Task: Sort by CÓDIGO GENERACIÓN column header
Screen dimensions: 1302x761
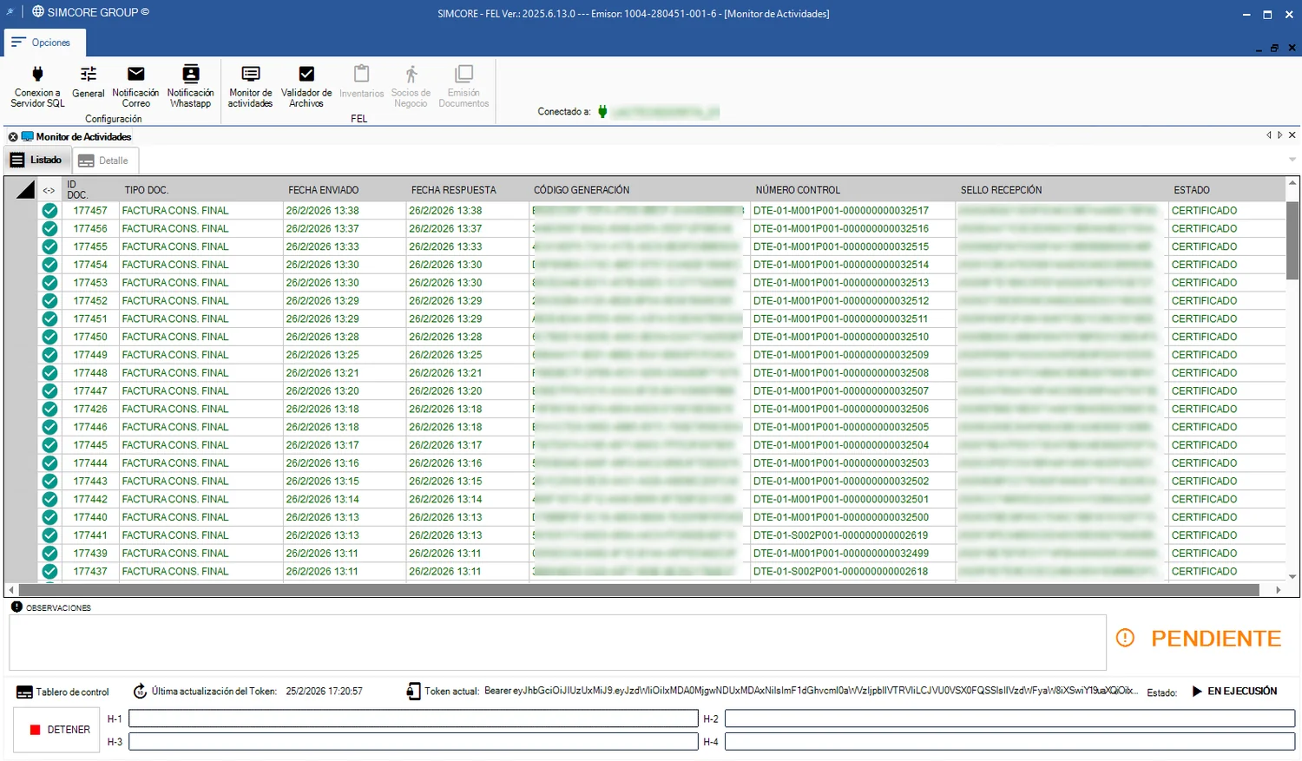Action: tap(582, 190)
